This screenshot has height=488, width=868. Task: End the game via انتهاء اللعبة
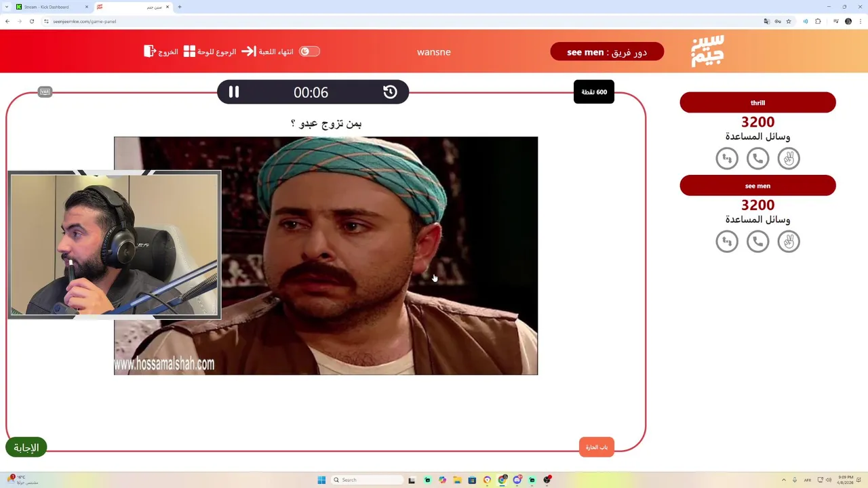[x=276, y=52]
